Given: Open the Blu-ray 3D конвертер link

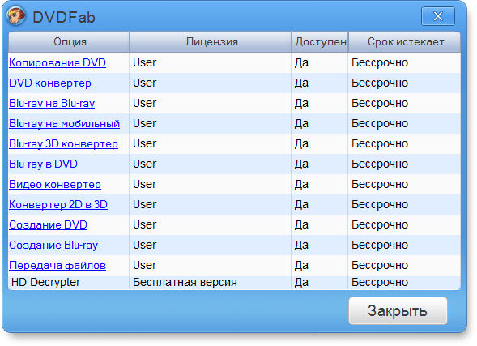Looking at the screenshot, I should tap(63, 144).
